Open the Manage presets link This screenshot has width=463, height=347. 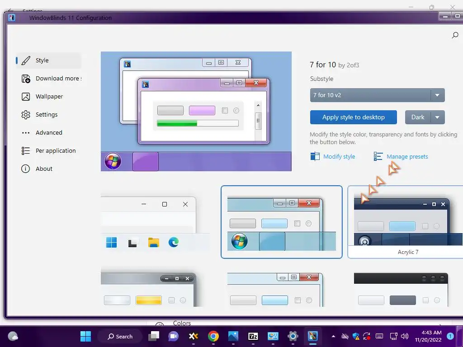click(x=407, y=156)
